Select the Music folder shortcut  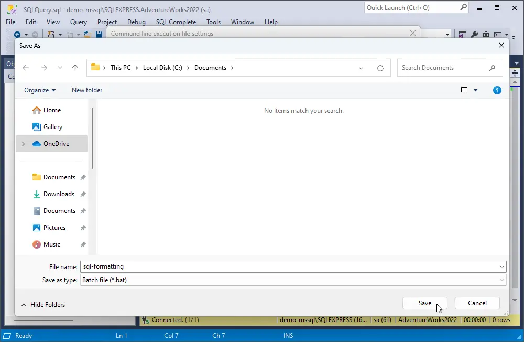point(51,244)
